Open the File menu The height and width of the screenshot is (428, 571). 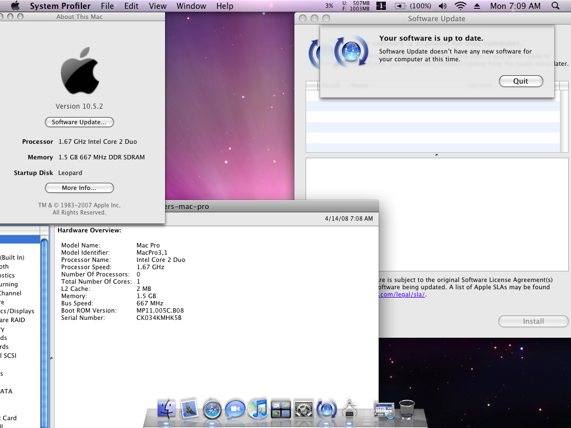tap(108, 6)
